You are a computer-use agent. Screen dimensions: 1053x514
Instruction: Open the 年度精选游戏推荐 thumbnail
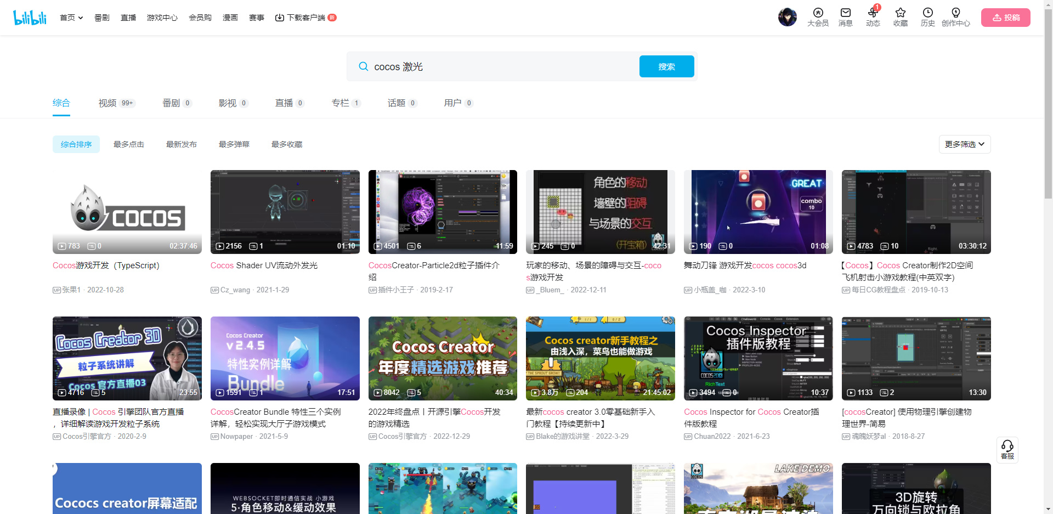(443, 358)
